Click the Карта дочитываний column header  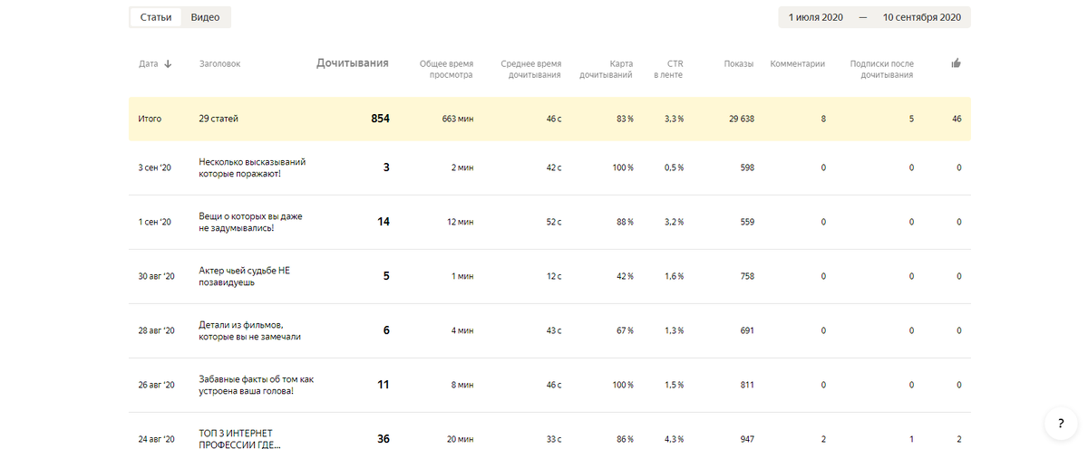[606, 69]
